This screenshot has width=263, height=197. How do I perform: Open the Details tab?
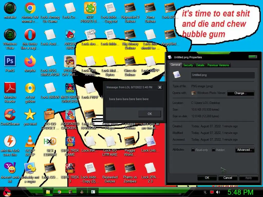[x=200, y=65]
